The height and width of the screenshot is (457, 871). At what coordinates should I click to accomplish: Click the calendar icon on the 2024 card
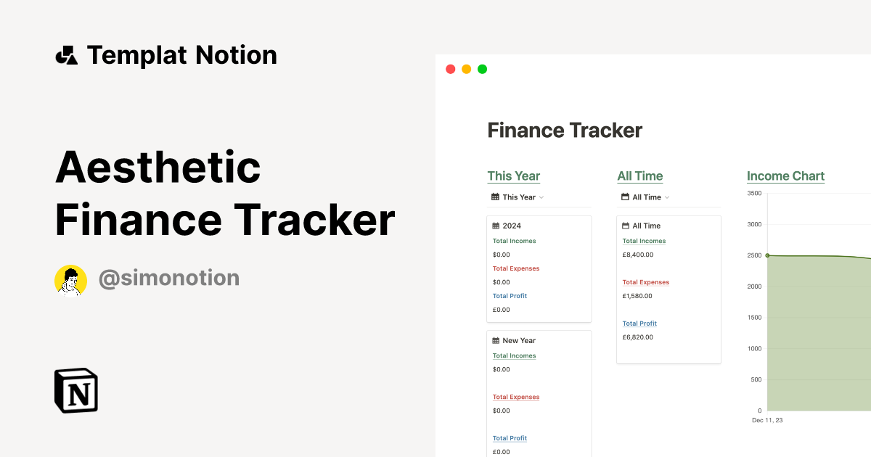pos(497,226)
